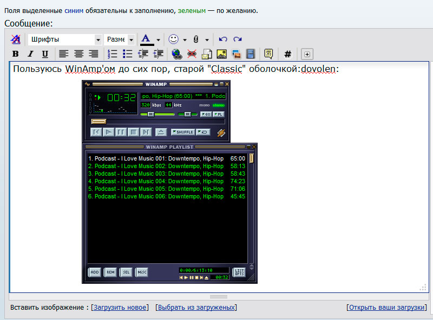Insert a hyperlink with the globe icon
Viewport: 433px width, 320px height.
pyautogui.click(x=177, y=54)
